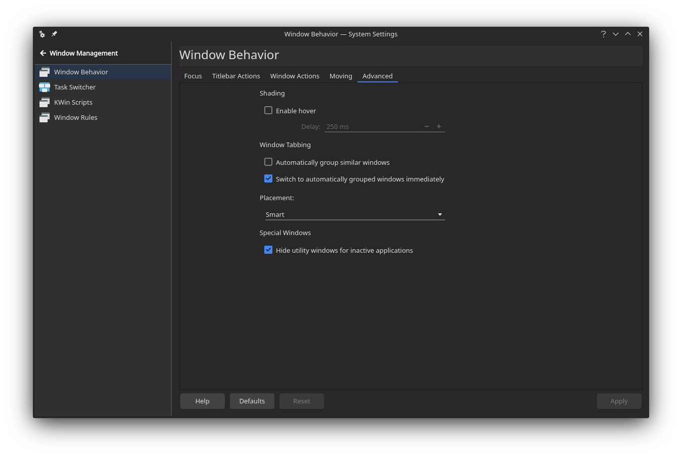Open the Placement dropdown showing Smart
Image resolution: width=682 pixels, height=457 pixels.
click(x=354, y=214)
